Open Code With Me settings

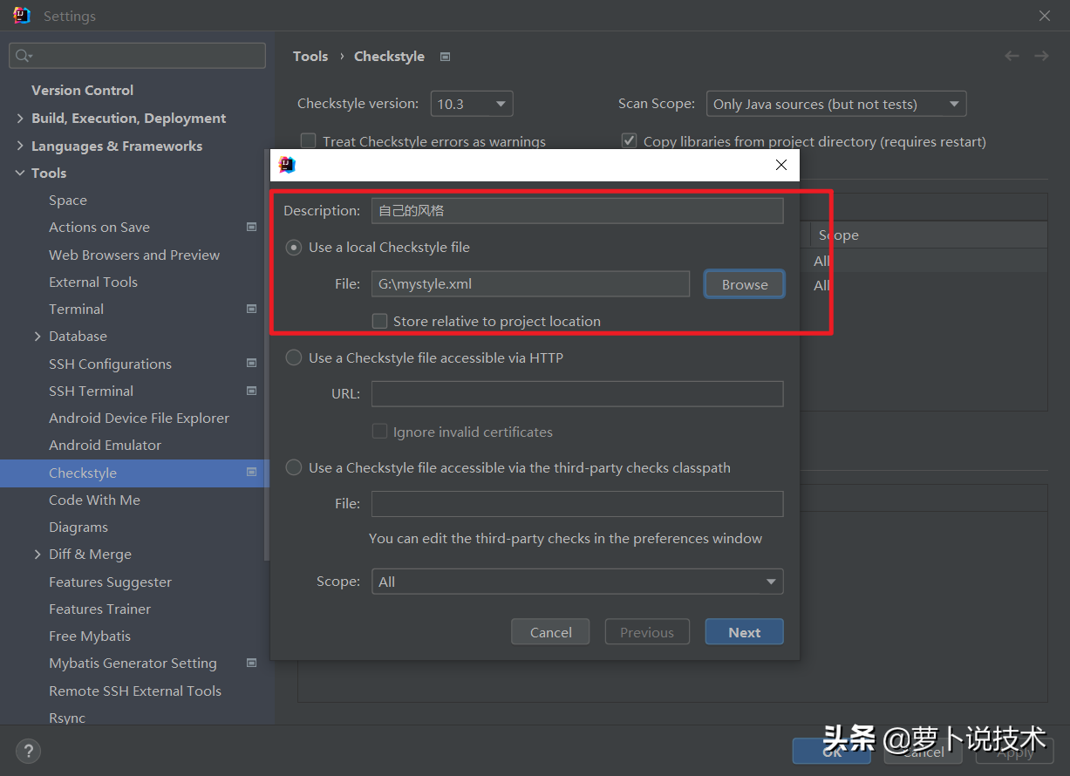coord(94,500)
